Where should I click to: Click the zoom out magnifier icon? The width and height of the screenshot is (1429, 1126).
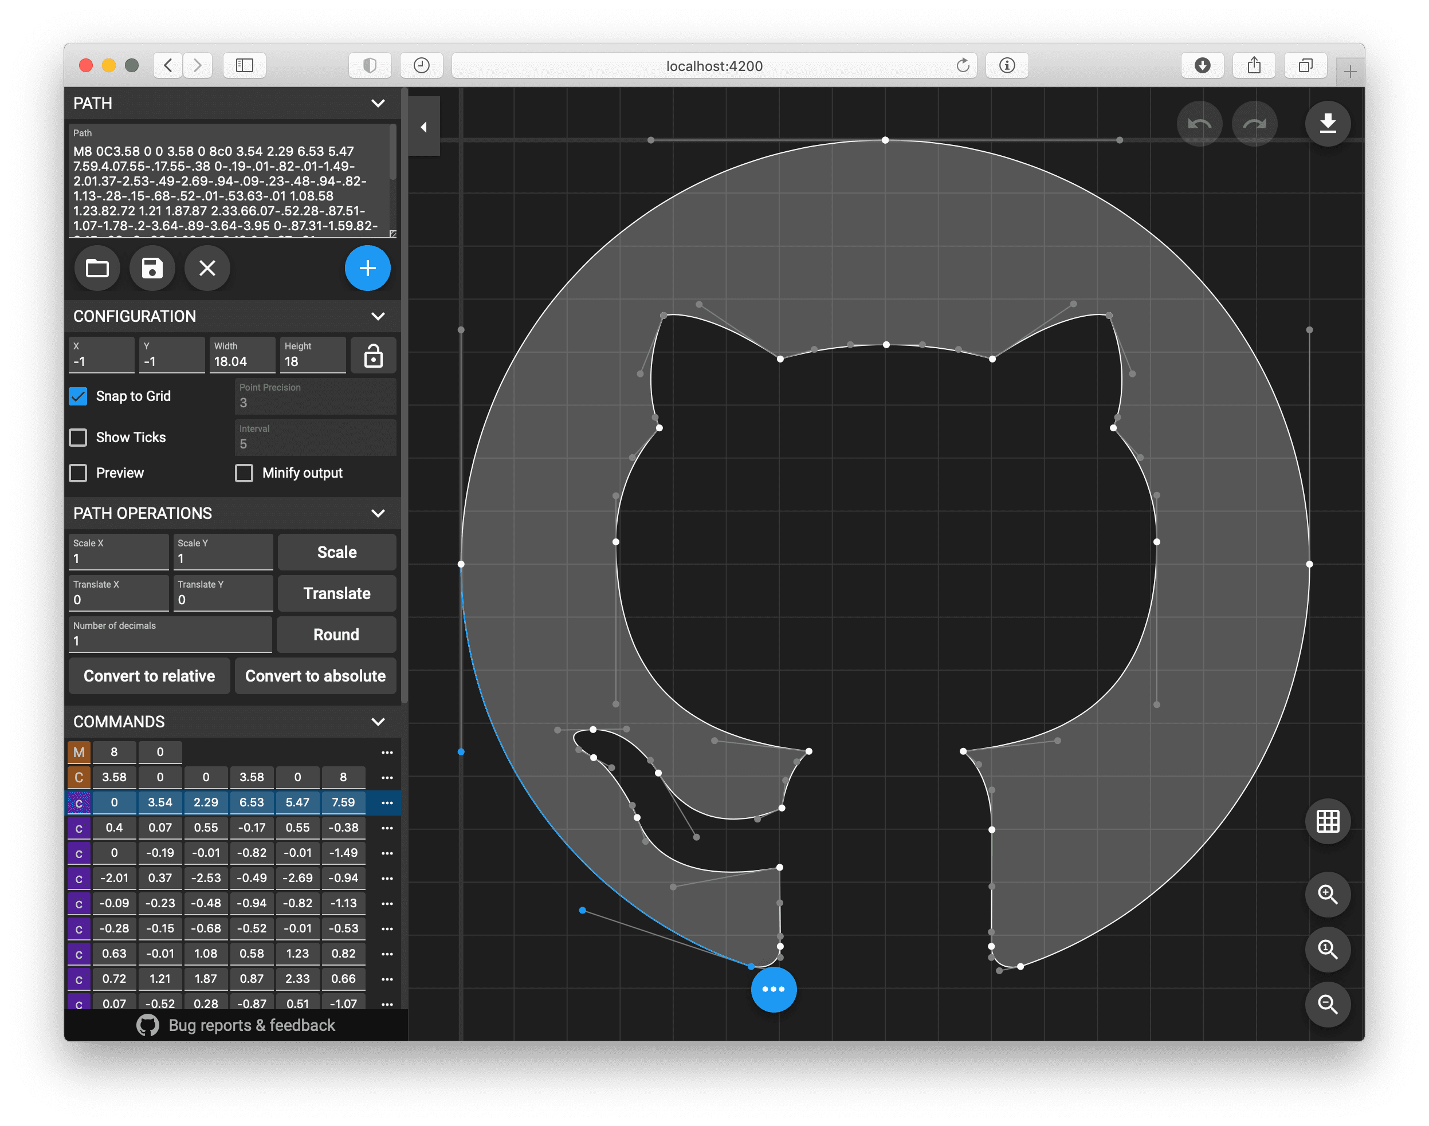(x=1328, y=1004)
